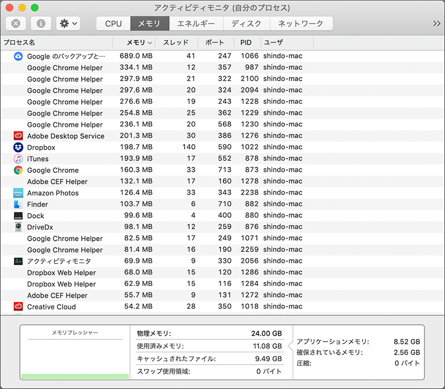Screen dimensions: 445x389
Task: Open the gear action dropdown menu
Action: pos(68,23)
